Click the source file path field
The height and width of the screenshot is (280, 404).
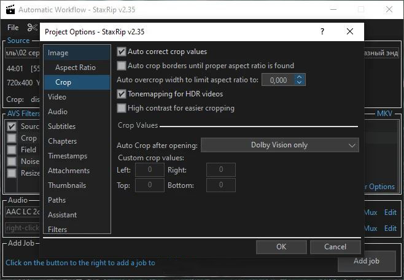pos(23,53)
